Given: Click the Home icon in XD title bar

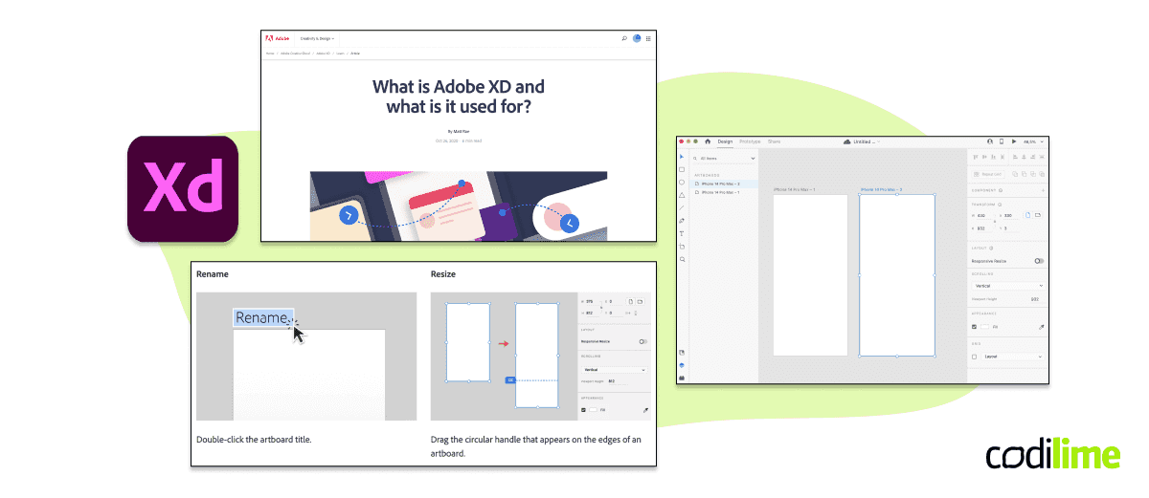Looking at the screenshot, I should coord(708,141).
